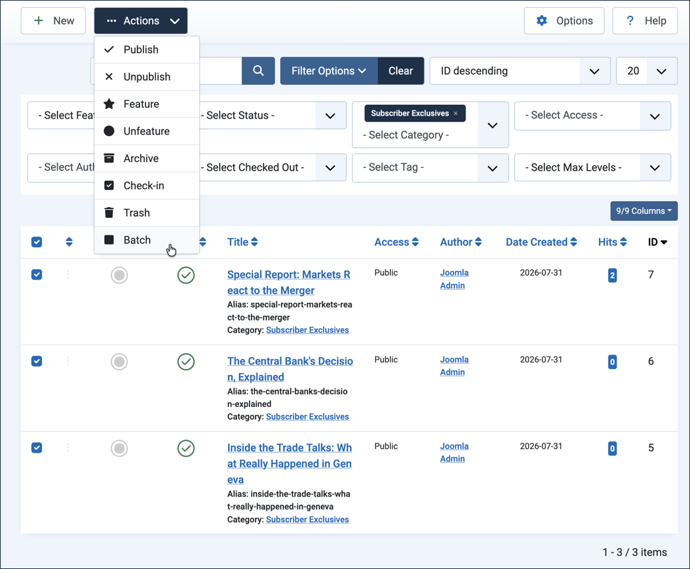Open the Select Status dropdown
This screenshot has height=569, width=690.
click(272, 116)
